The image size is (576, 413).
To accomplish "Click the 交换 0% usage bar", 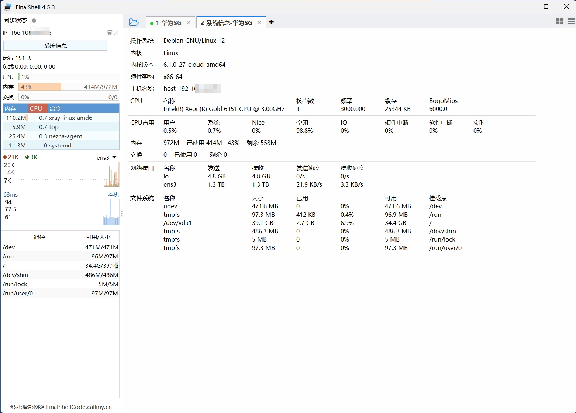I will [69, 97].
